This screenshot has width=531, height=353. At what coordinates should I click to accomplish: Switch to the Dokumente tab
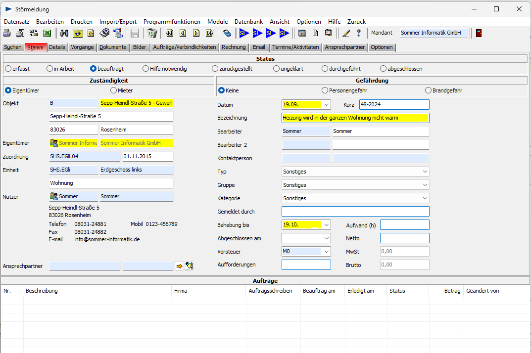tap(114, 47)
